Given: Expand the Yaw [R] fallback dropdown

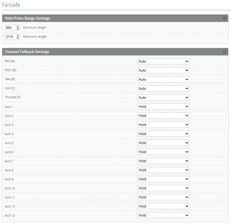Looking at the screenshot, I should [163, 79].
